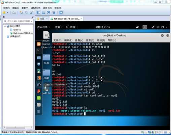Select the oo41 folder on the desktop
171x135 pixels.
pyautogui.click(x=46, y=59)
